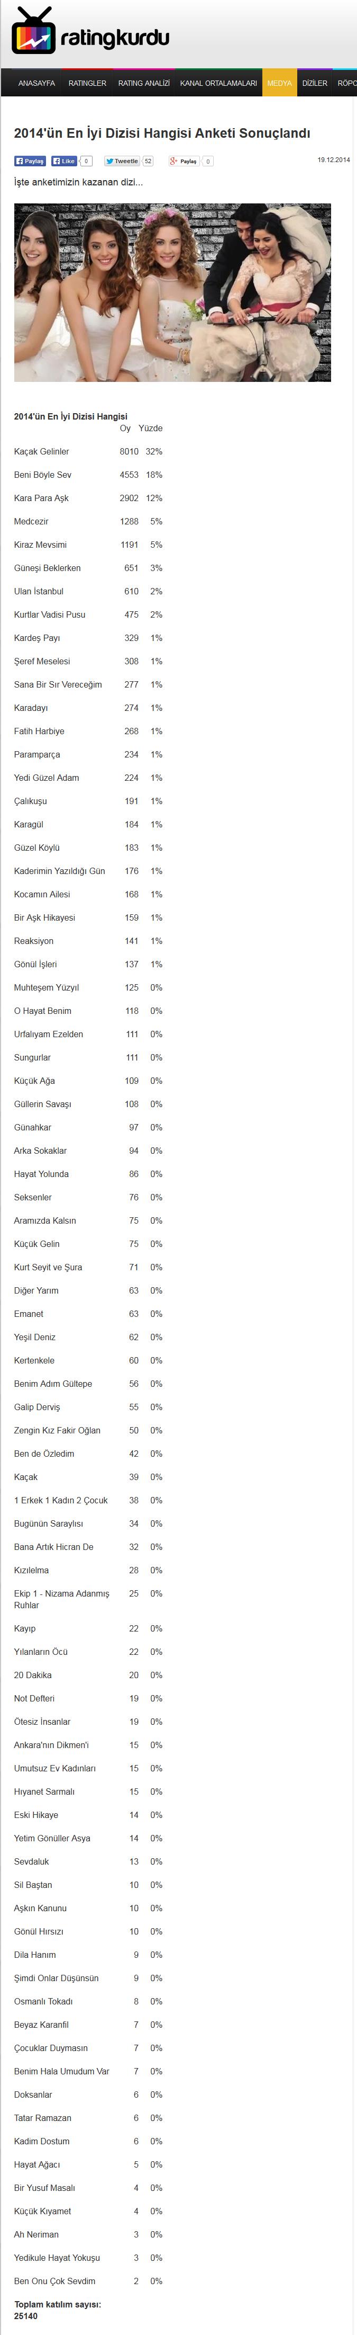The height and width of the screenshot is (2335, 357).
Task: Click the Kara Para Aşk result row
Action: (88, 498)
